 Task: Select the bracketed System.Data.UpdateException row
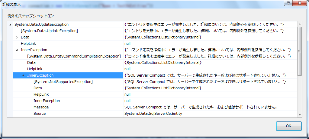click(x=155, y=31)
